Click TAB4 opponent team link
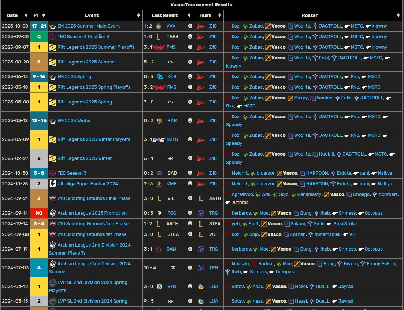This screenshot has height=310, width=404. (x=173, y=36)
